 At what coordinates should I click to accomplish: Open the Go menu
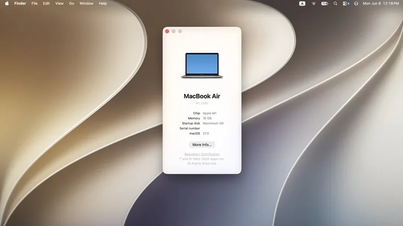(x=72, y=4)
